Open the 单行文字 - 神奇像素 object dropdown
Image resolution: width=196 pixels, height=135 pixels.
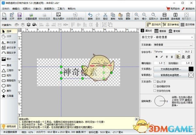point(167,37)
